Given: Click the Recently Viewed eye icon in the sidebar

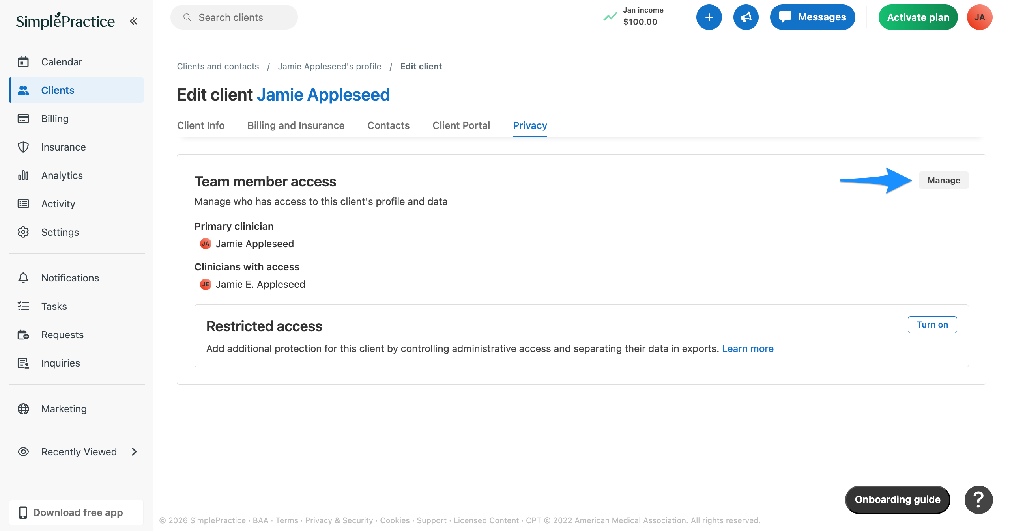Looking at the screenshot, I should (23, 452).
